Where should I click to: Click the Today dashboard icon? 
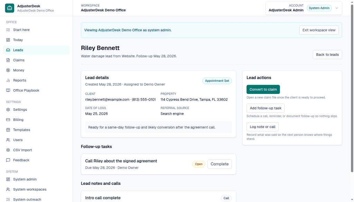tap(8, 40)
